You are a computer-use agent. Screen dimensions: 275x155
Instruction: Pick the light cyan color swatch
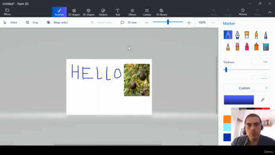227,127
